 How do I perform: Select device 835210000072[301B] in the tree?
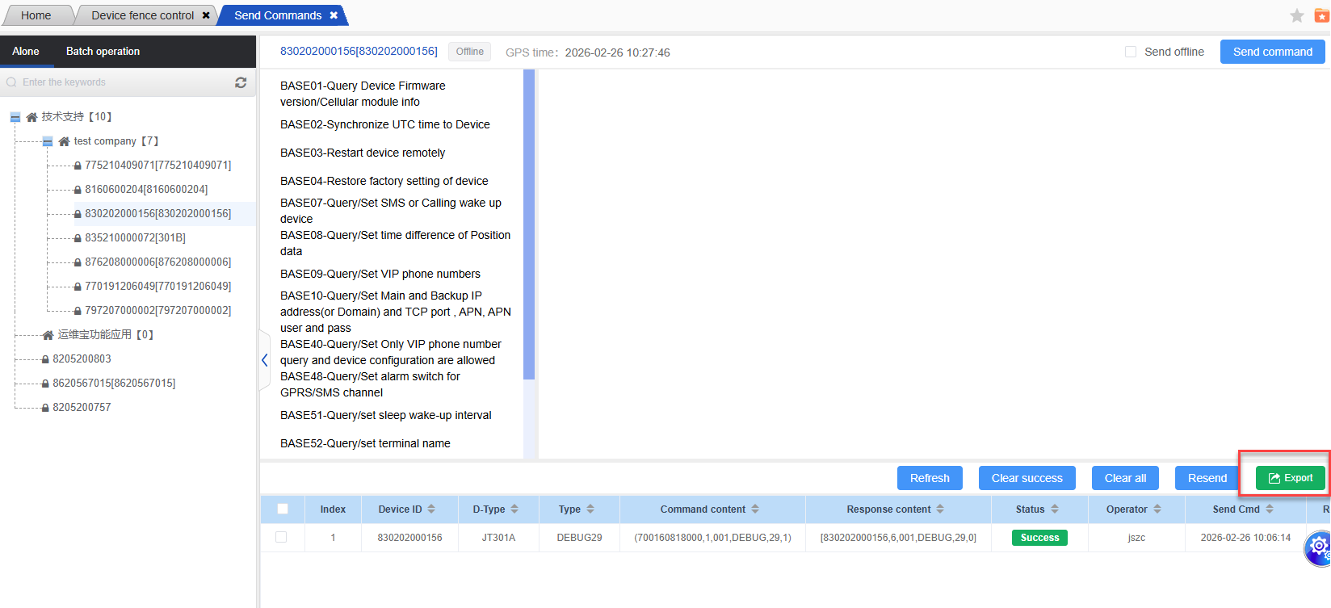(x=135, y=238)
